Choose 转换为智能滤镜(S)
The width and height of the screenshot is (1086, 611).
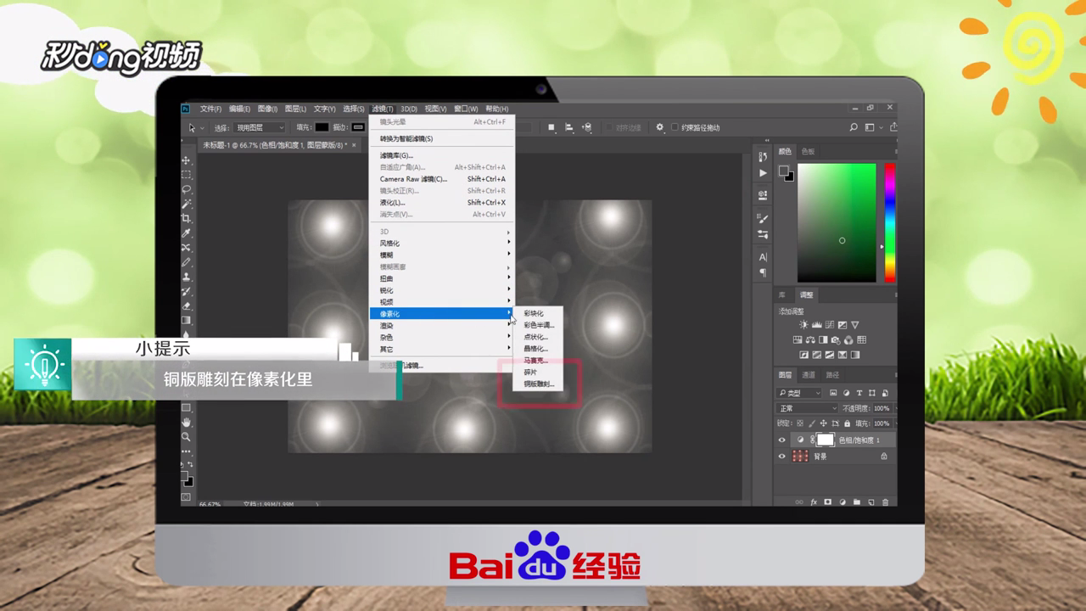(x=442, y=138)
